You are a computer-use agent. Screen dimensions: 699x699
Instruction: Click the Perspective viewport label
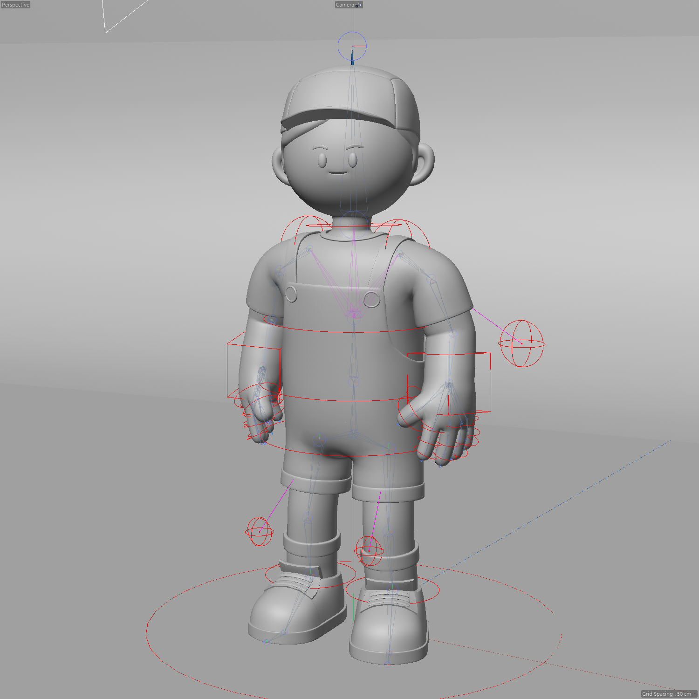[15, 5]
